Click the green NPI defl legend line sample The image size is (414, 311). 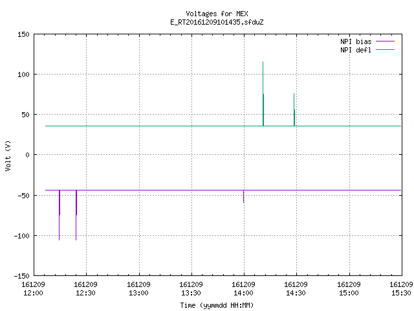385,50
